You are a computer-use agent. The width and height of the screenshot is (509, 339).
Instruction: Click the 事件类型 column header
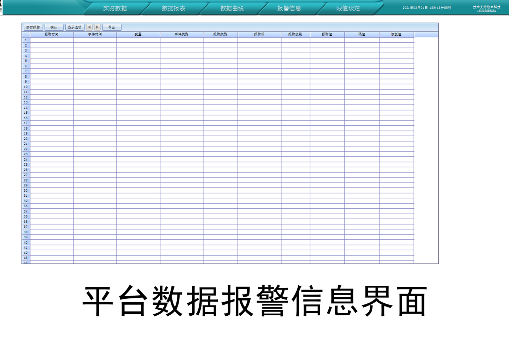click(181, 34)
